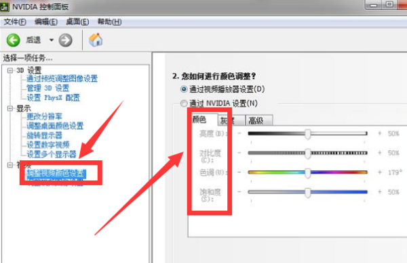Screen dimensions: 407x263
Task: Click the 选择一项任务 heading
Action: click(x=28, y=58)
